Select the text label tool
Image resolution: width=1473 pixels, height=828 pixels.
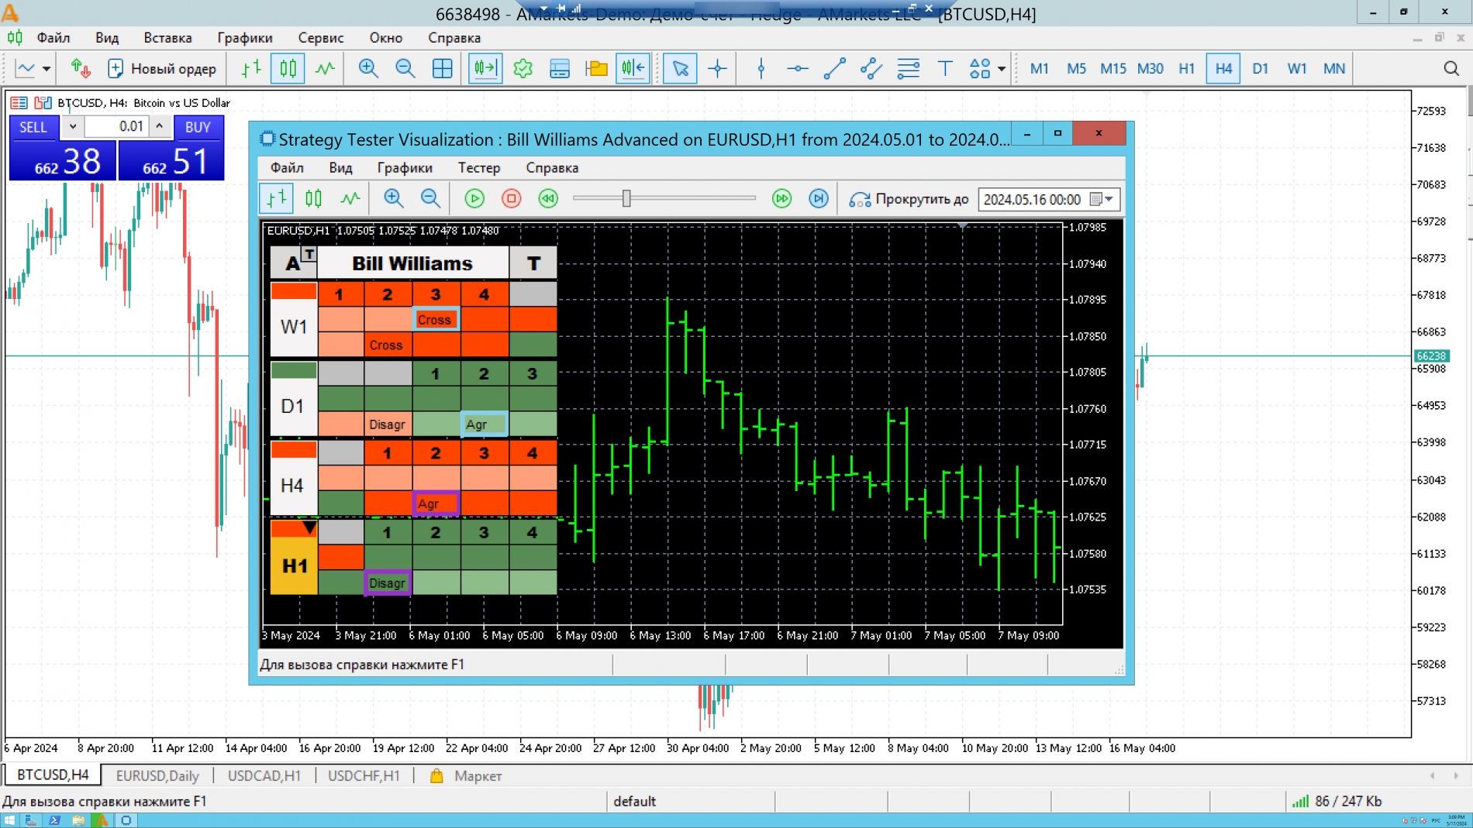coord(944,68)
